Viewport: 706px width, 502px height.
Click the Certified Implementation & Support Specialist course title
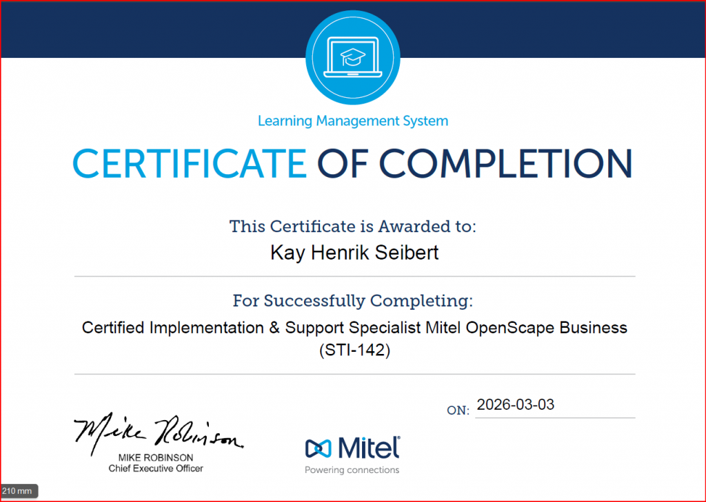[354, 328]
